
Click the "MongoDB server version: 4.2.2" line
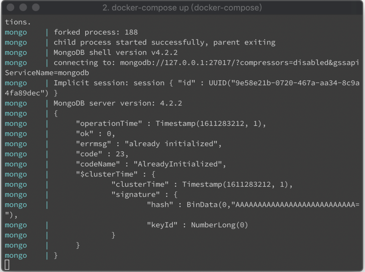(x=118, y=103)
